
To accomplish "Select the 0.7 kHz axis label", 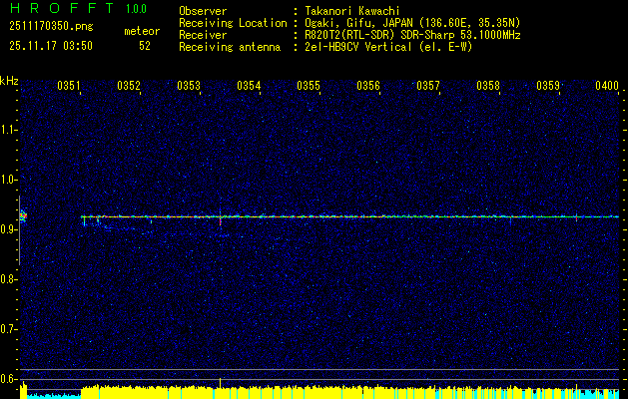I will (9, 329).
